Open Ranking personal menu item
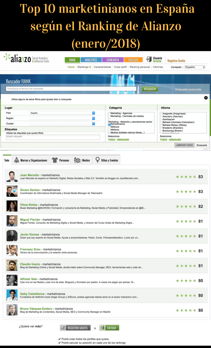211x348 pixels. tap(140, 67)
